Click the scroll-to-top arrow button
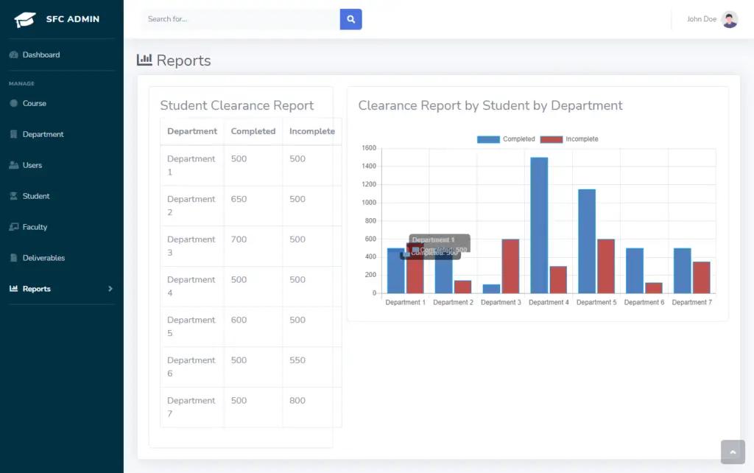Screen dimensions: 754x473 click(733, 452)
